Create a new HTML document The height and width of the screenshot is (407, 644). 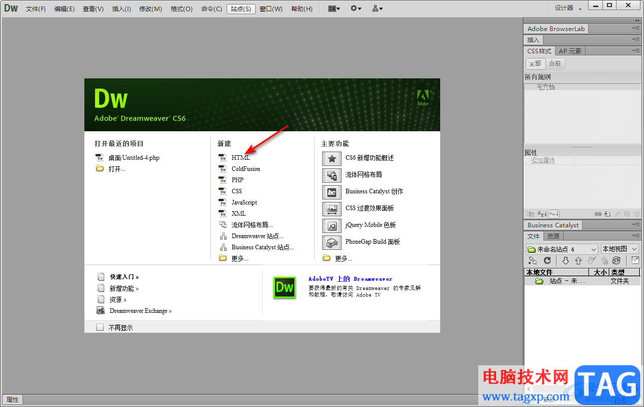click(x=240, y=158)
